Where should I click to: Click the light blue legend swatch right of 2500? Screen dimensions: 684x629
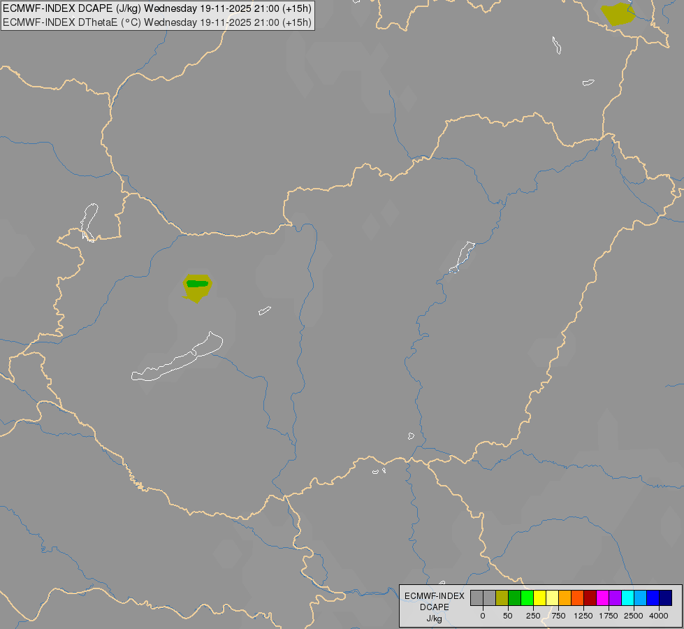[641, 598]
